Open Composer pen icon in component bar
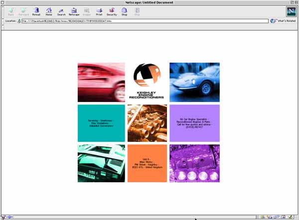Screen dimensions: 299x220 pos(290,217)
